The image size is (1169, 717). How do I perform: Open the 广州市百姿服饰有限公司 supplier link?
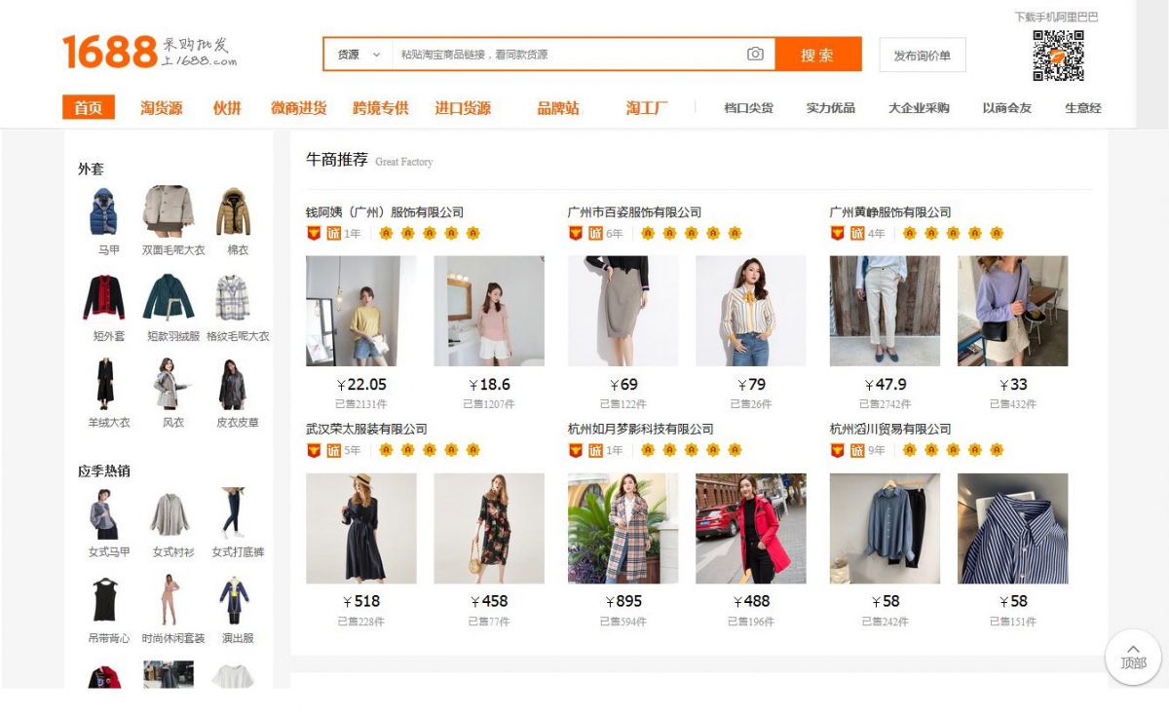(x=634, y=212)
